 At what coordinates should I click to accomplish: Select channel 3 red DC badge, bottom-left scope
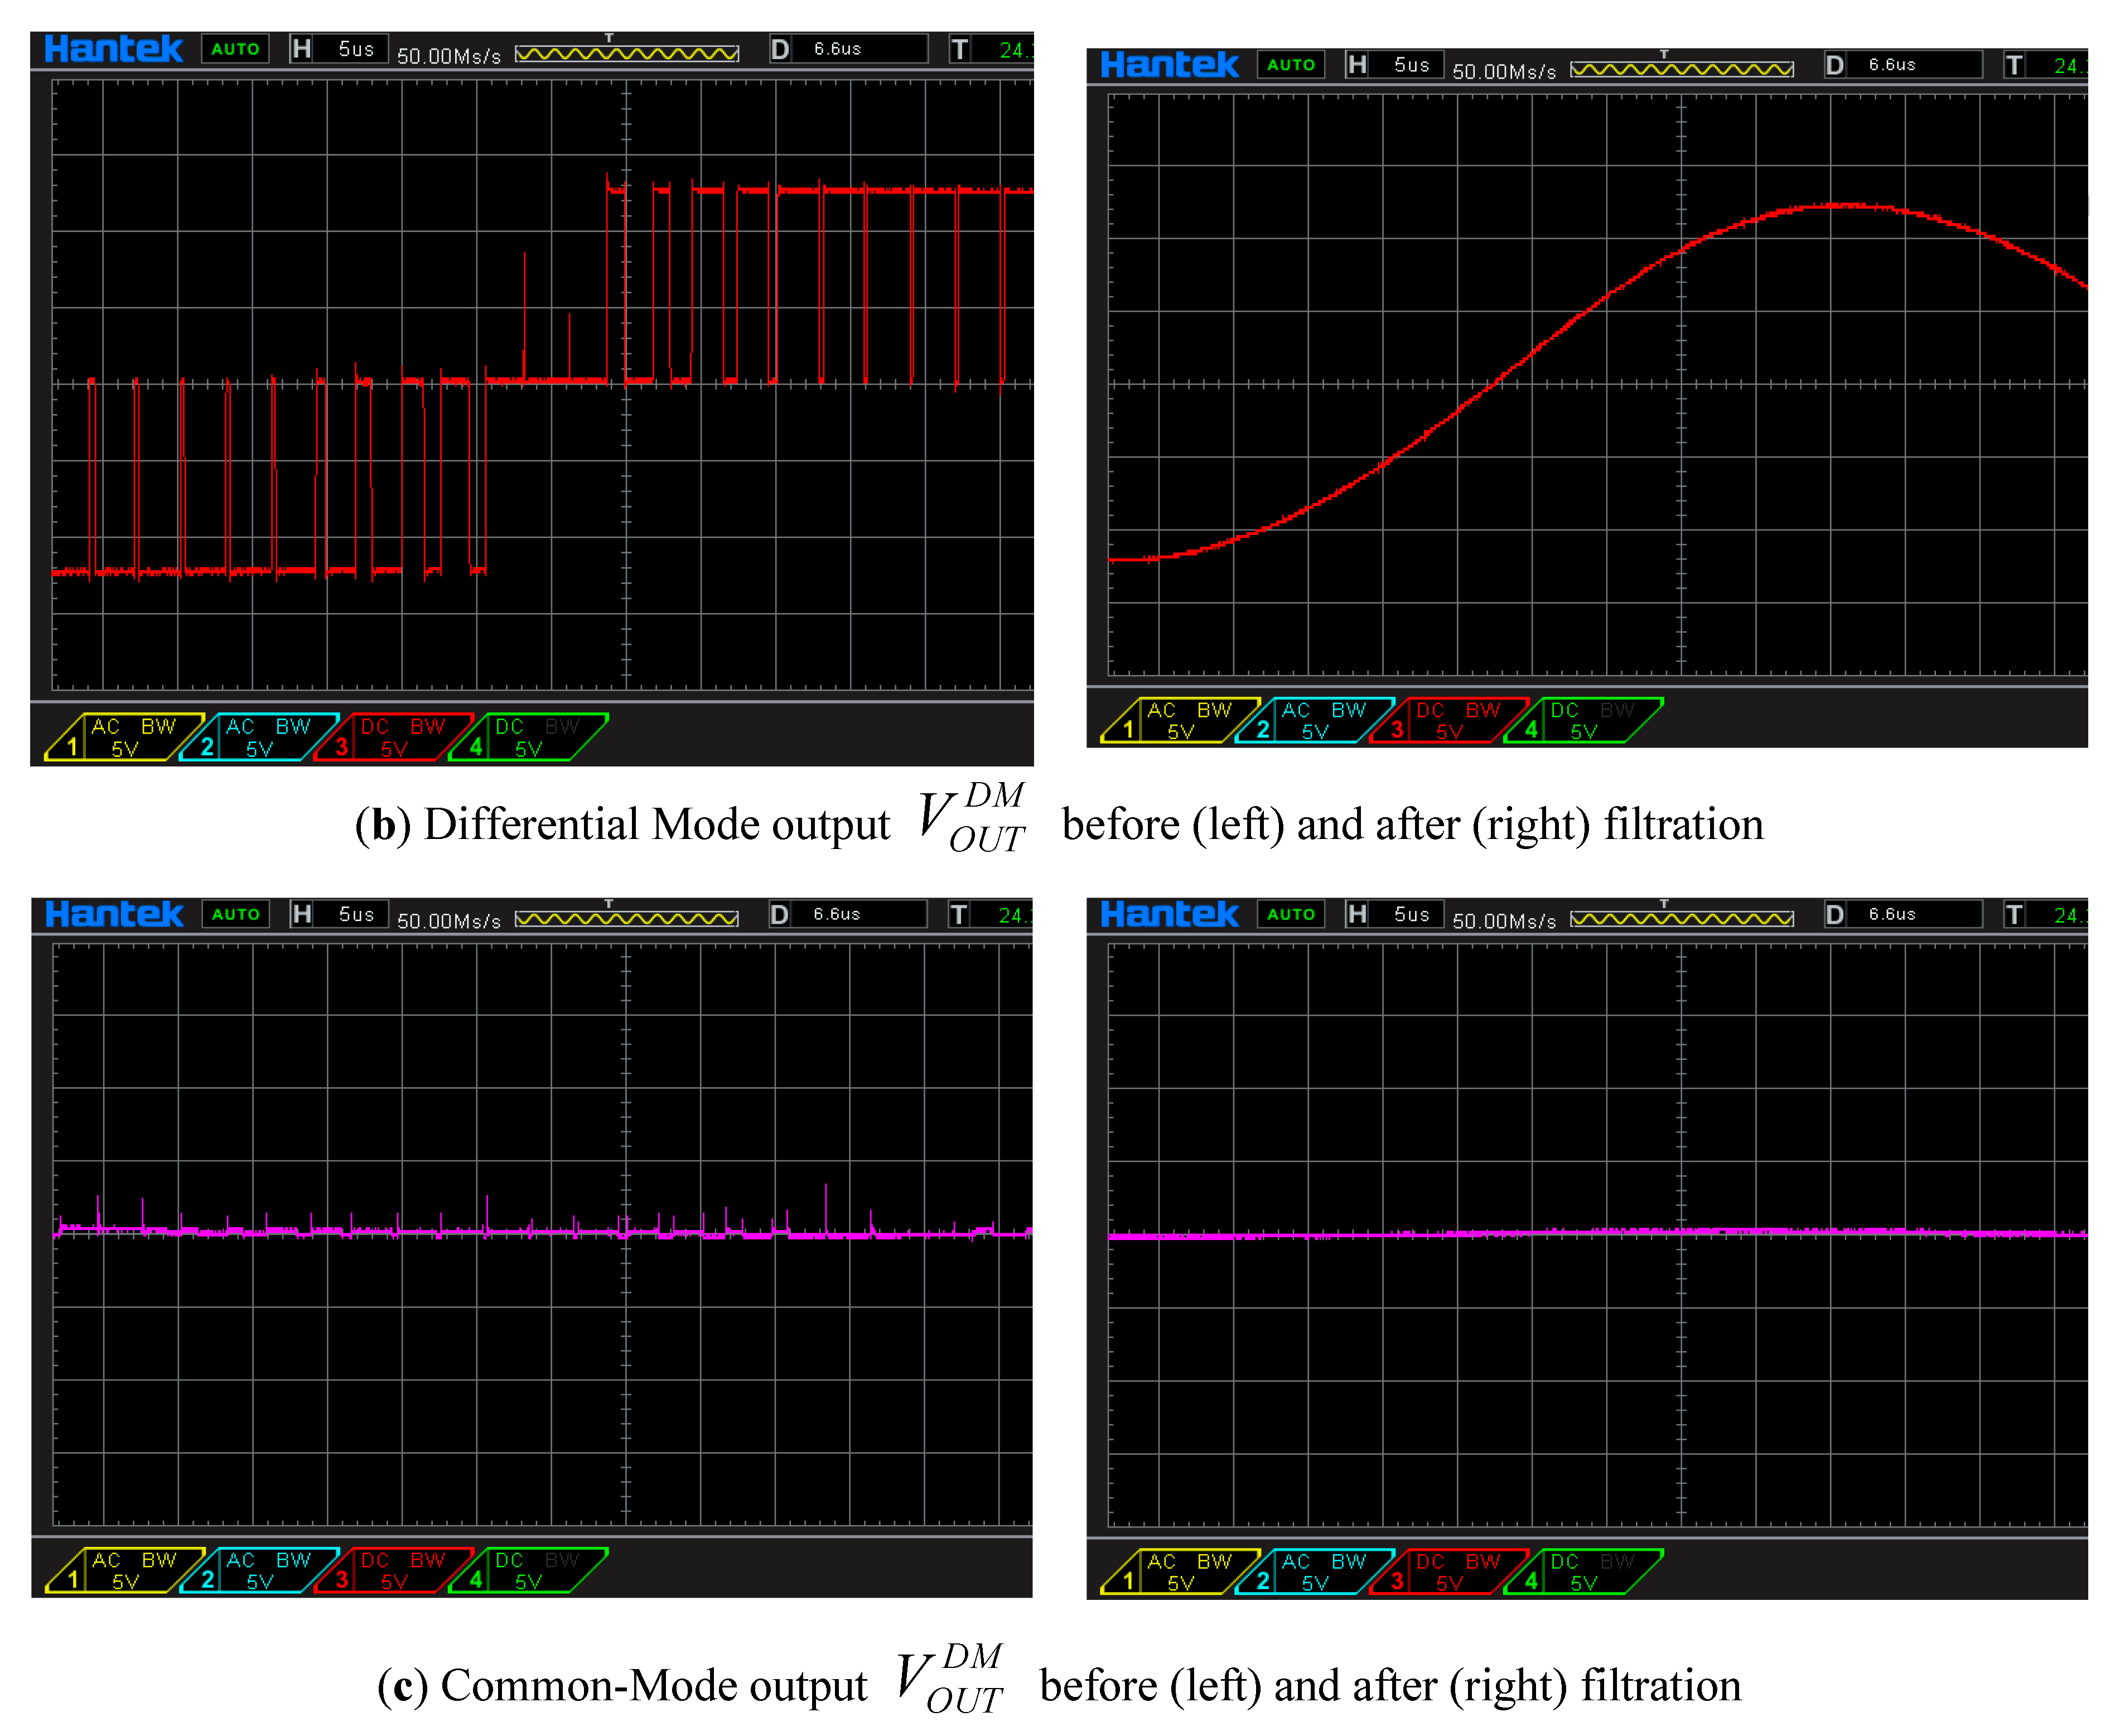click(x=395, y=1570)
